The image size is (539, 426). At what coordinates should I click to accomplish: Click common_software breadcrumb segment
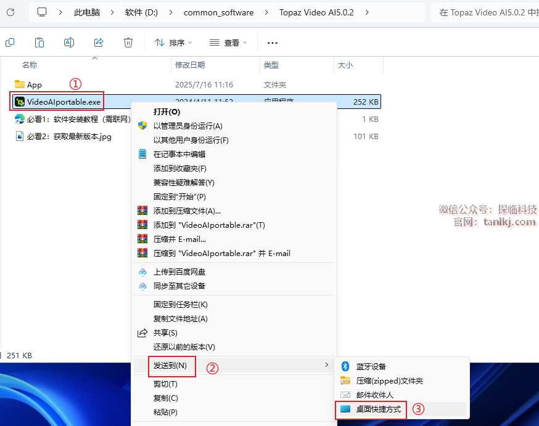click(x=219, y=12)
